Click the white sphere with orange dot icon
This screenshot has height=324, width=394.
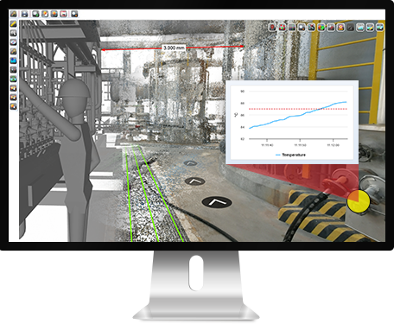[x=302, y=28]
